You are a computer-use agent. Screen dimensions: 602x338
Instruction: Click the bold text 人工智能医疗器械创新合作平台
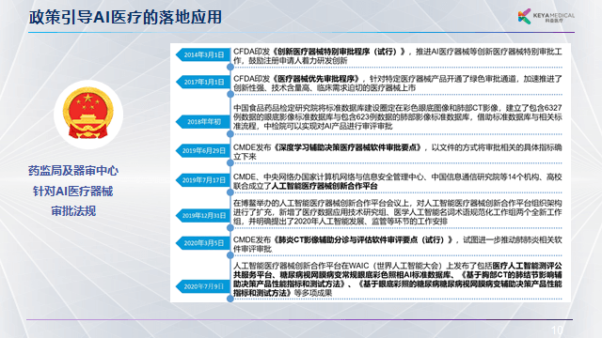[x=325, y=186]
